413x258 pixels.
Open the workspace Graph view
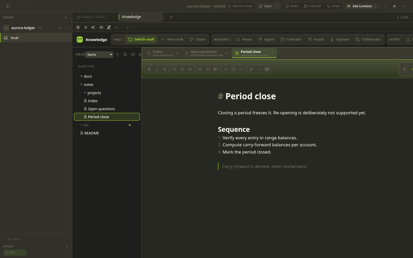click(x=316, y=39)
